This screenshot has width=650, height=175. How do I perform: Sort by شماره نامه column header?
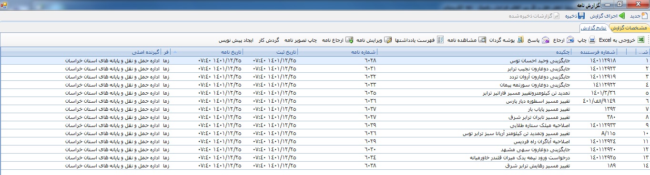(338, 52)
